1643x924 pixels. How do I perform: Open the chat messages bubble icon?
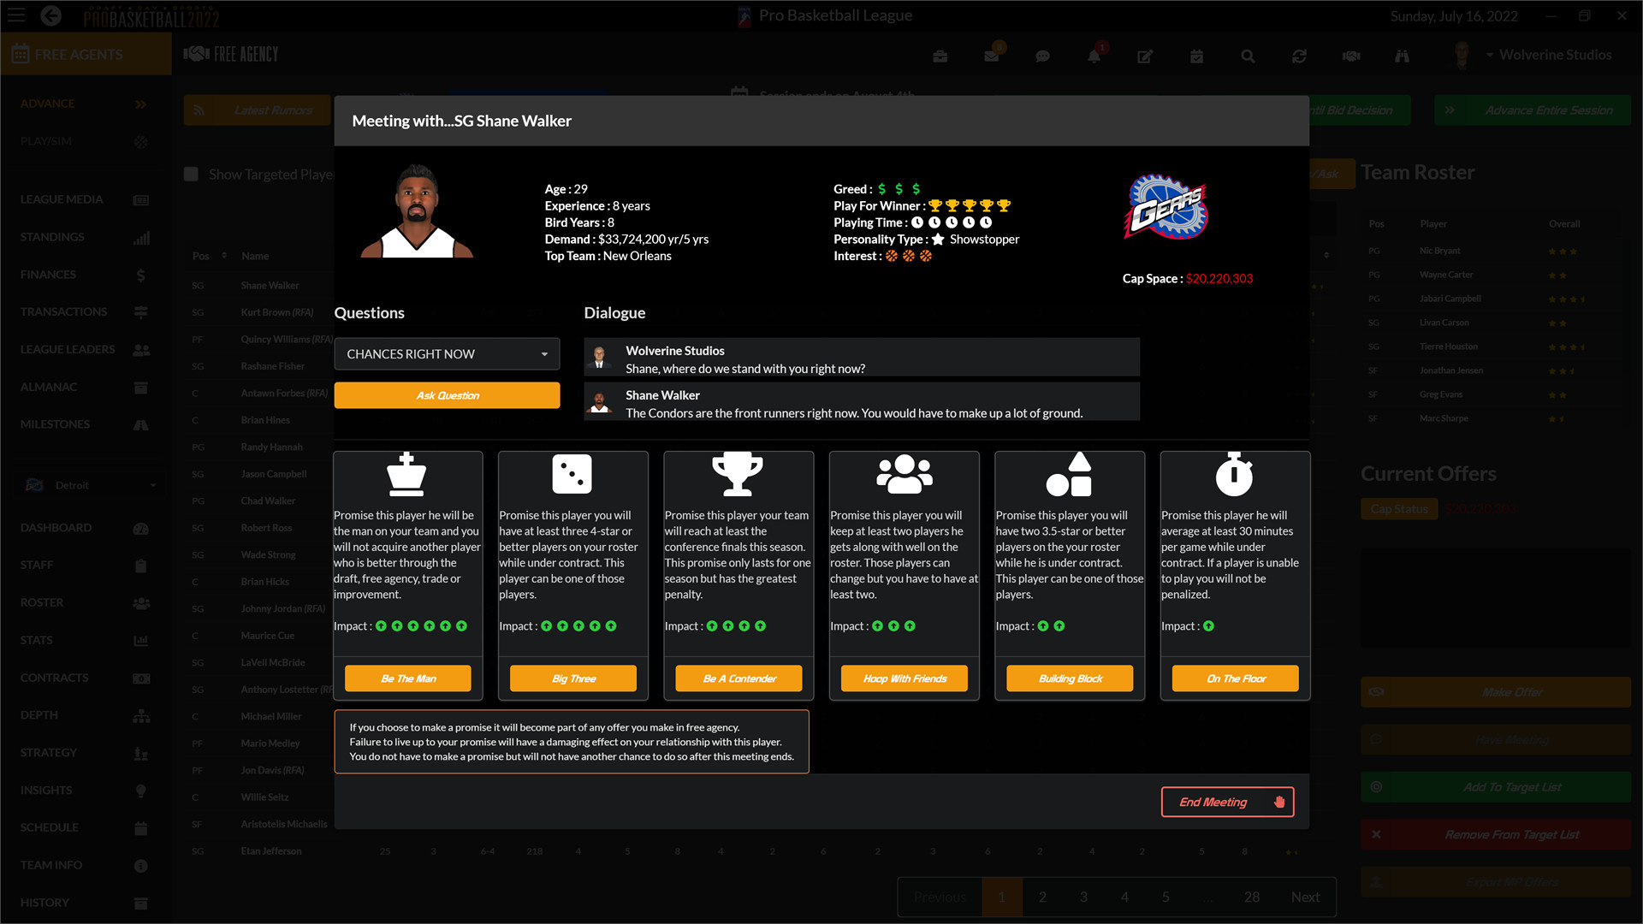point(1042,56)
